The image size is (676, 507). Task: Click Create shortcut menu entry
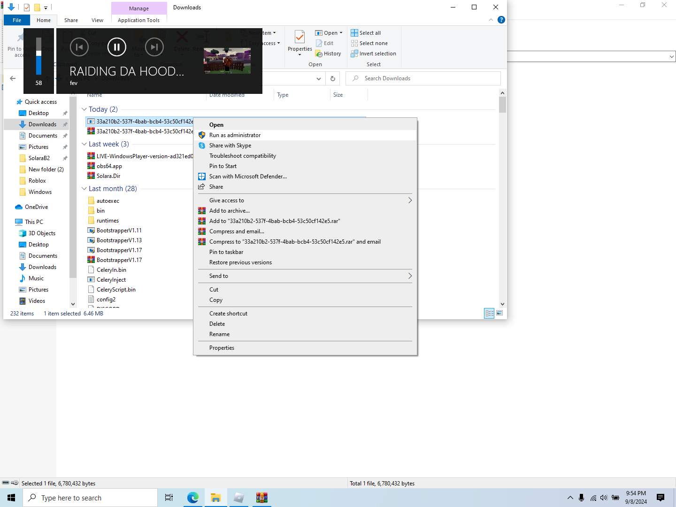coord(305,314)
